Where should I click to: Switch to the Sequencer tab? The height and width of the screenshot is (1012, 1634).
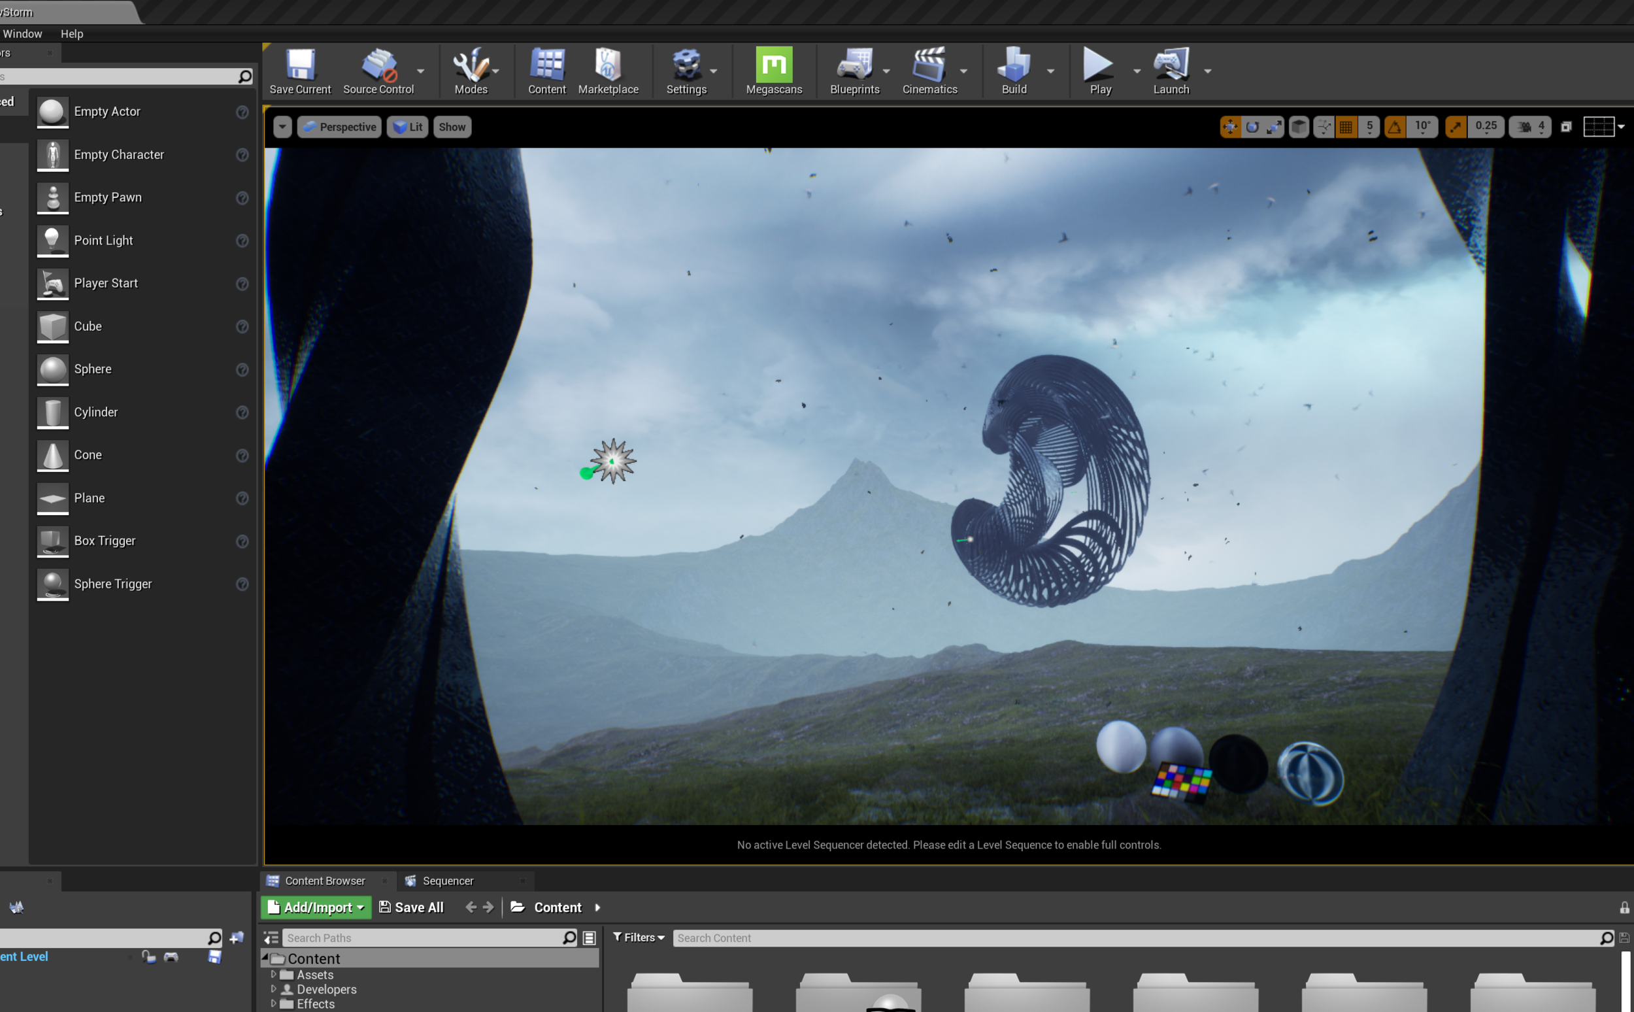coord(447,881)
